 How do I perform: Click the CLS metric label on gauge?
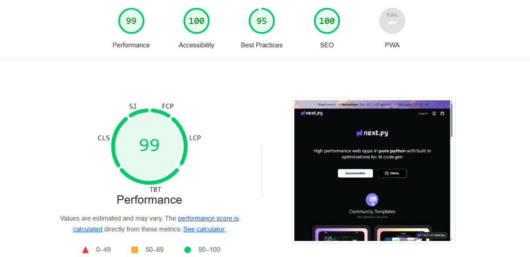click(x=104, y=138)
